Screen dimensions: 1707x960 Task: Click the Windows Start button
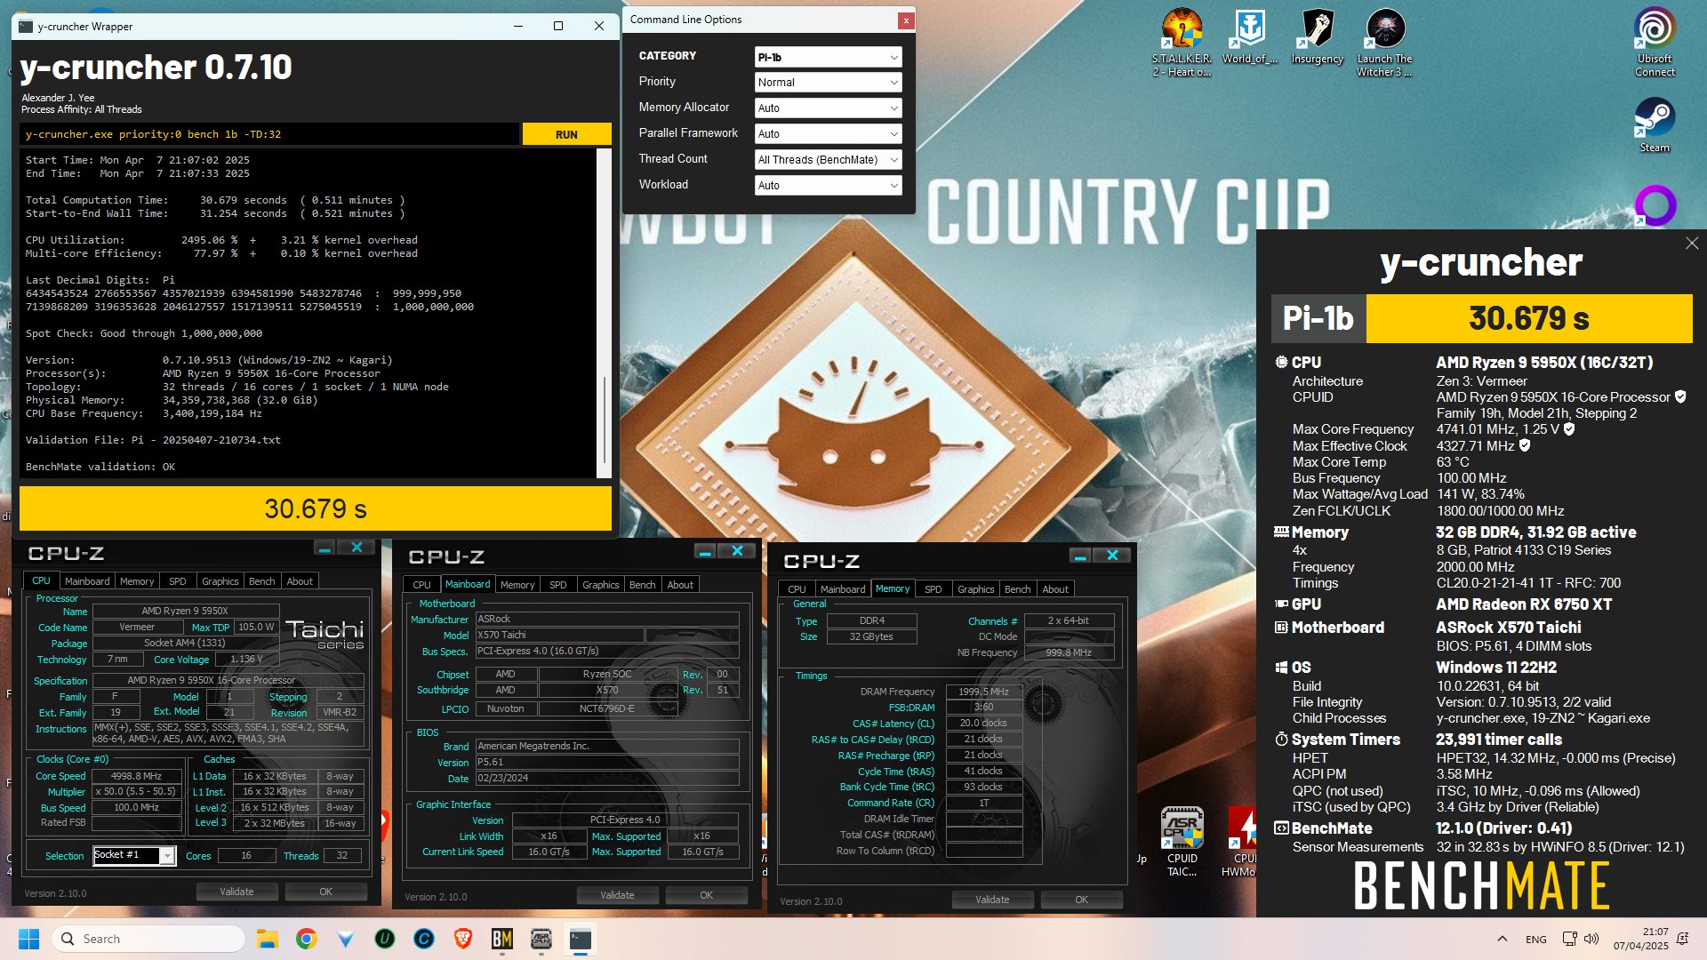point(28,939)
